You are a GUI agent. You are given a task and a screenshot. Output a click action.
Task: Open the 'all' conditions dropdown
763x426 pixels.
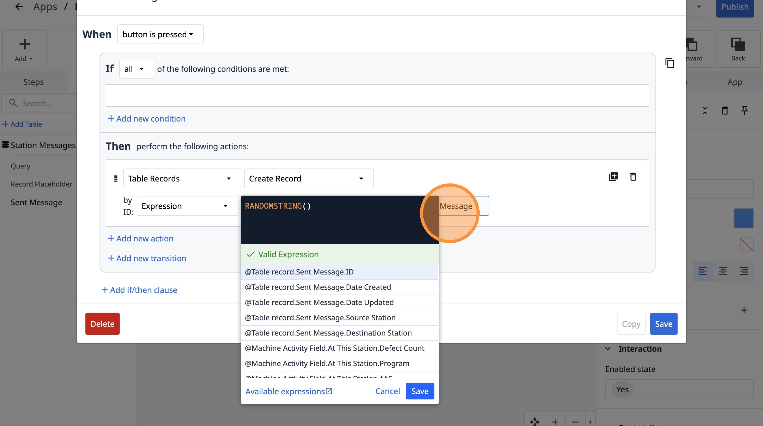point(136,69)
